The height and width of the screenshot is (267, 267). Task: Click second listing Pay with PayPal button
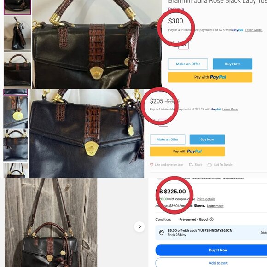pos(187,151)
